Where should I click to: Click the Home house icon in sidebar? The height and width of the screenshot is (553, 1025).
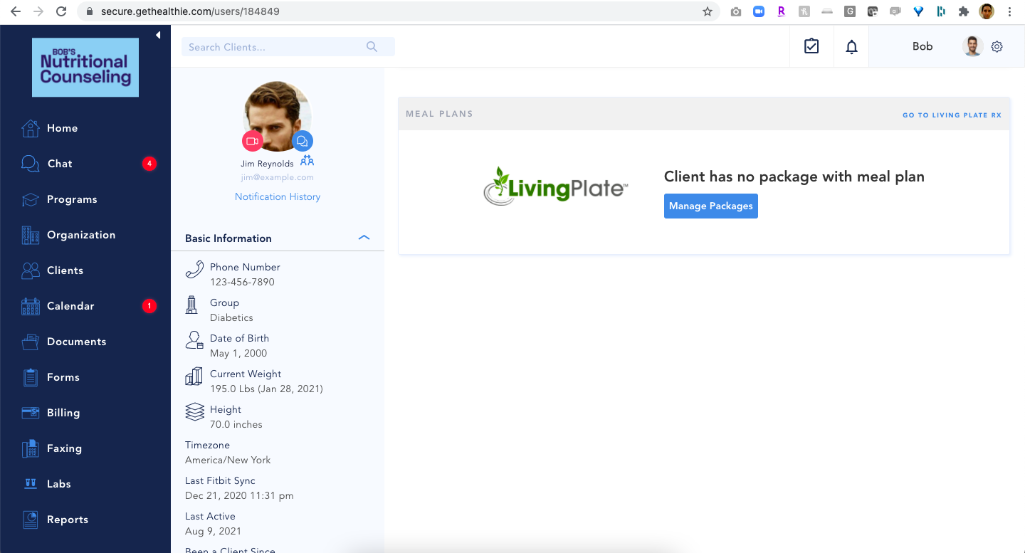pos(30,128)
